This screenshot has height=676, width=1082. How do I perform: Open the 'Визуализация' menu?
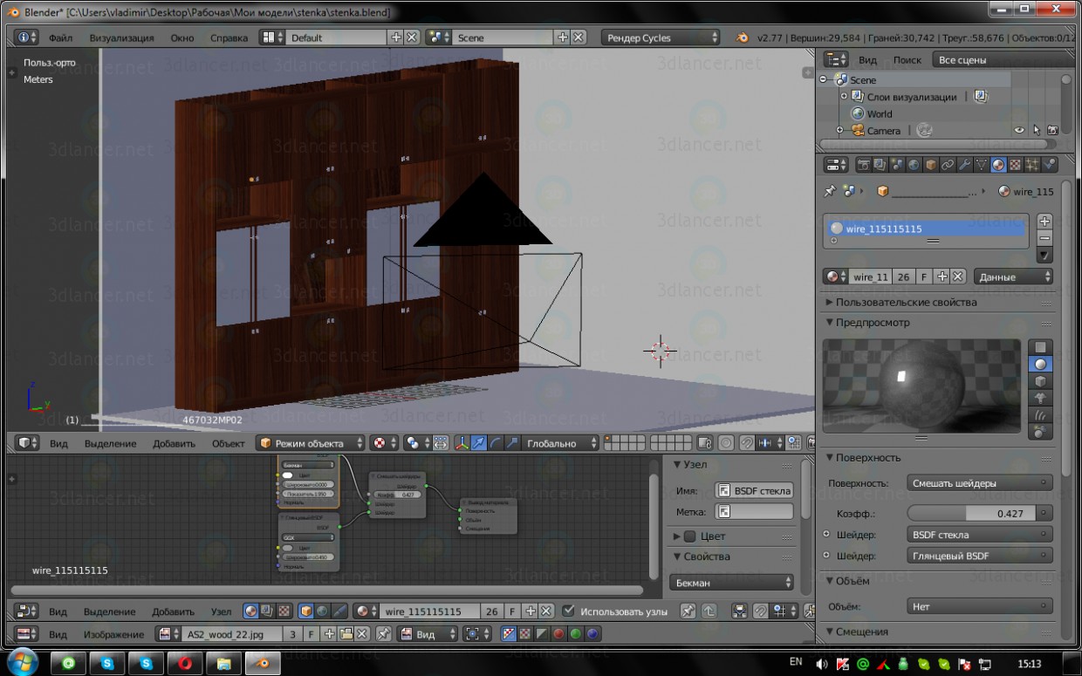tap(121, 38)
